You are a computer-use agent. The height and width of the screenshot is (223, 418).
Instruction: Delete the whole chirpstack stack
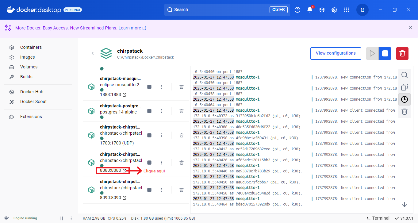(402, 53)
